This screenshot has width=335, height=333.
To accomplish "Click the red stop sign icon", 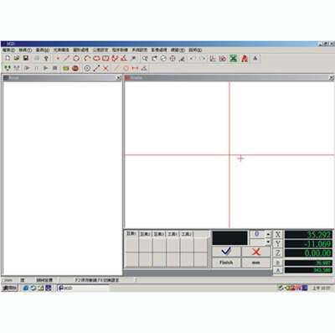I will click(x=75, y=68).
